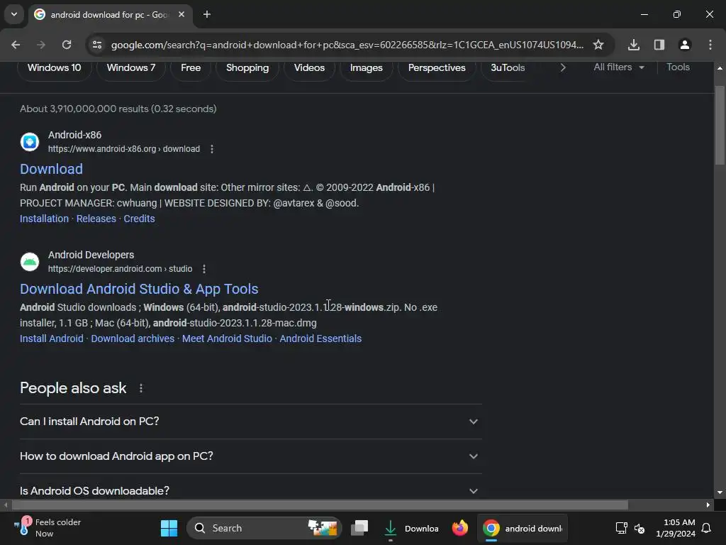Click the scroll right arrow on horizontal scrollbar
The height and width of the screenshot is (545, 726).
point(708,505)
